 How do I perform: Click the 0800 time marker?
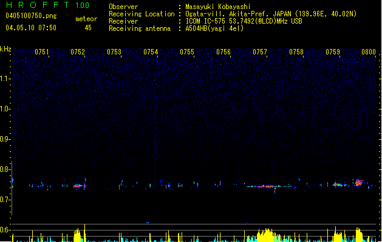point(369,52)
